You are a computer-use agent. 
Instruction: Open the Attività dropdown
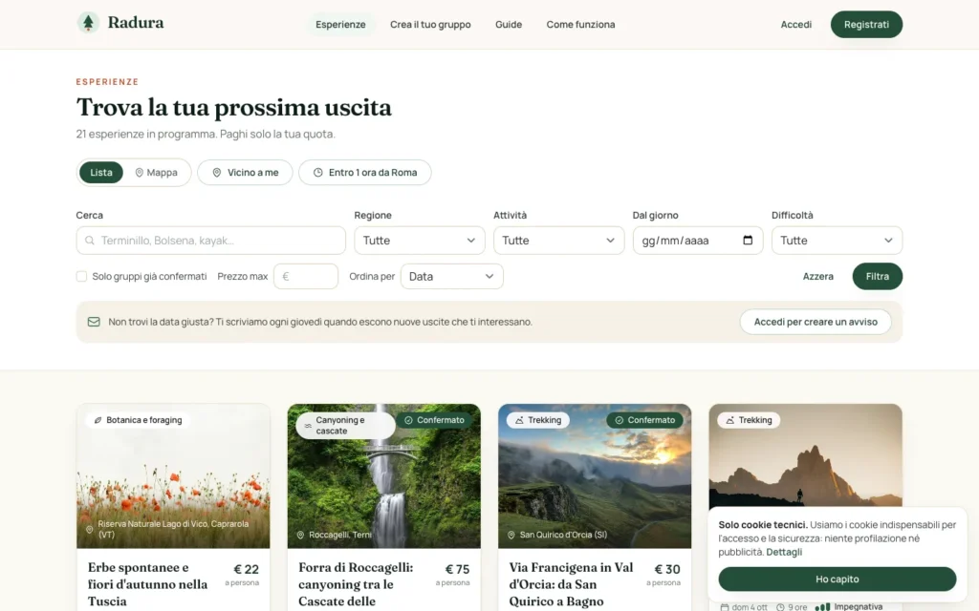click(558, 241)
